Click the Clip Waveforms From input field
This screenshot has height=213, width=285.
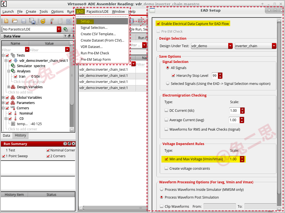(220, 206)
